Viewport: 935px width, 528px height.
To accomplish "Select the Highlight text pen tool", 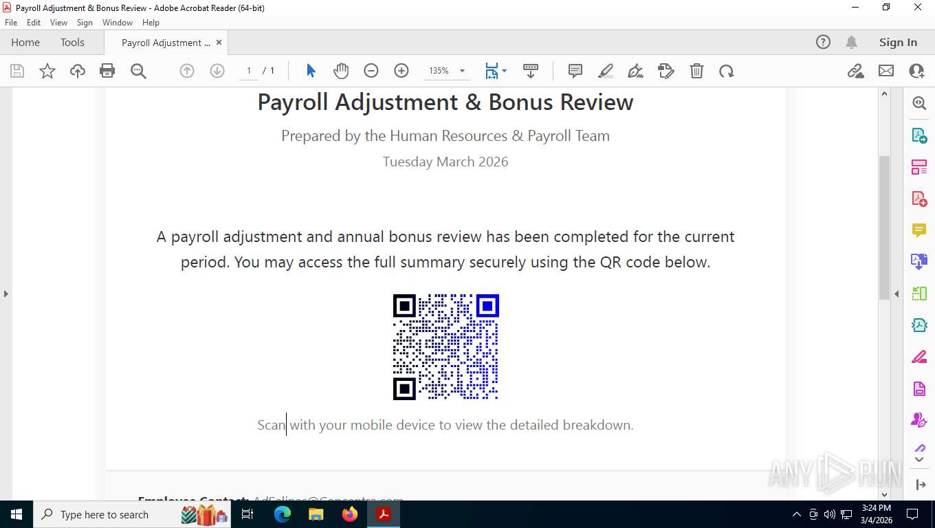I will [606, 71].
